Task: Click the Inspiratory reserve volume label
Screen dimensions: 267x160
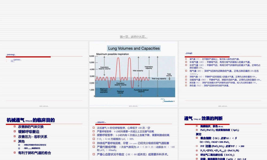Action: 104,67
